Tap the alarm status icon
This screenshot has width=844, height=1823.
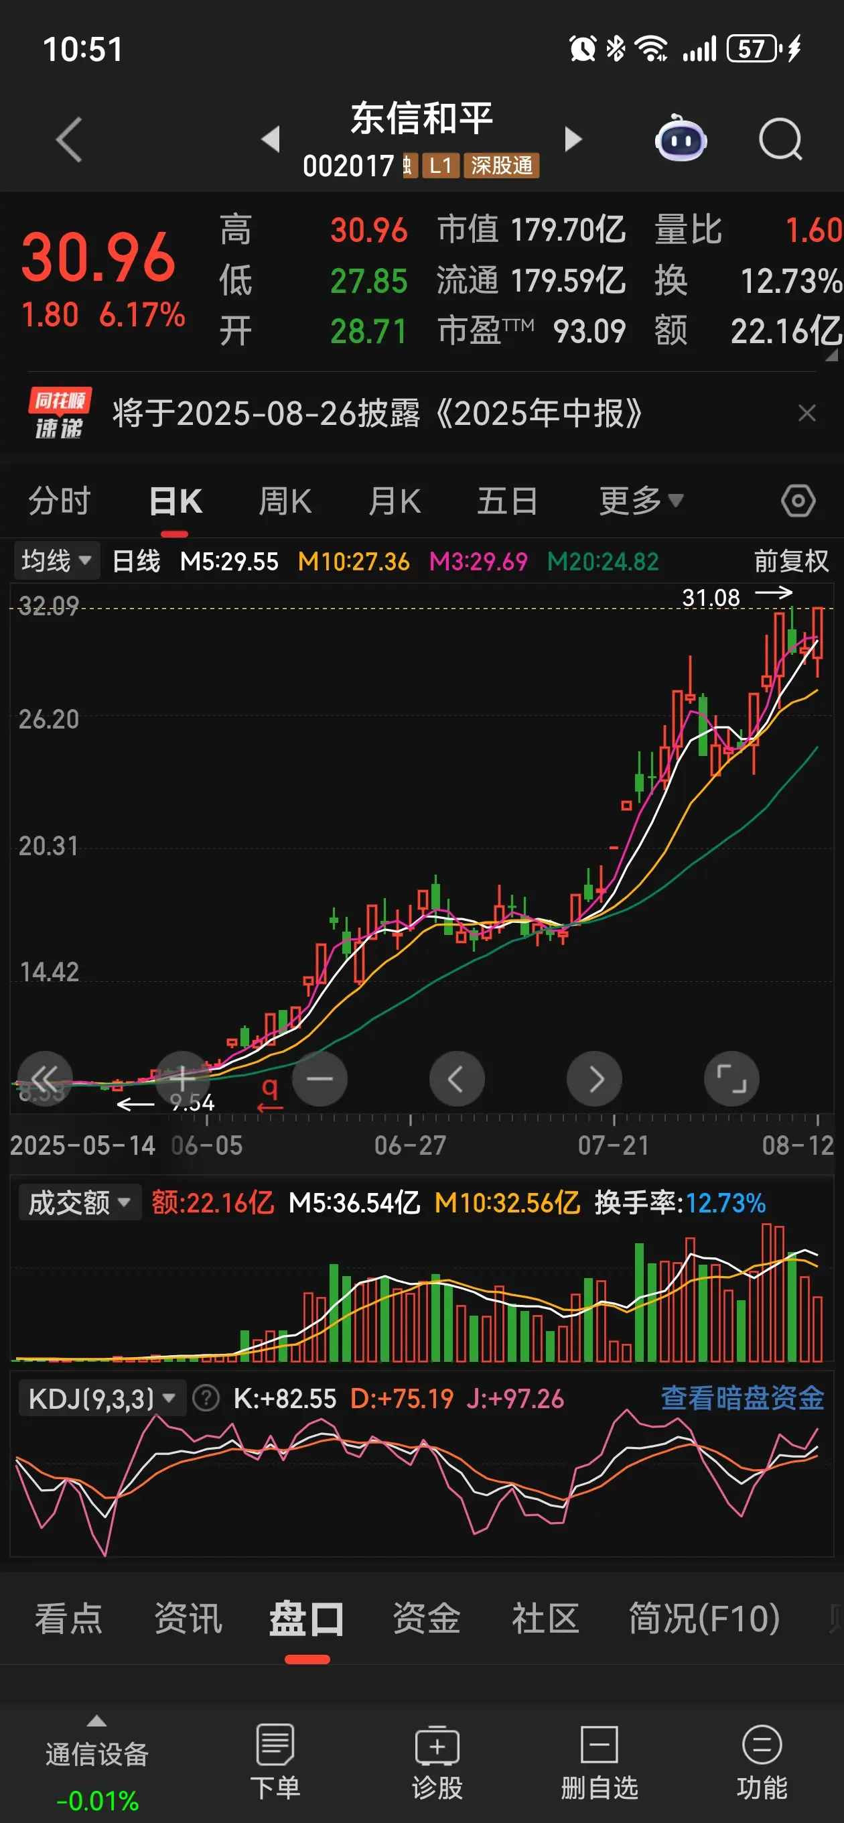tap(583, 49)
